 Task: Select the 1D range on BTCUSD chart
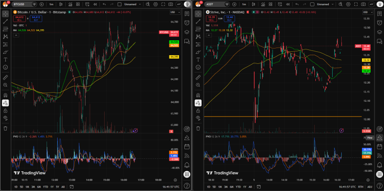point(16,187)
